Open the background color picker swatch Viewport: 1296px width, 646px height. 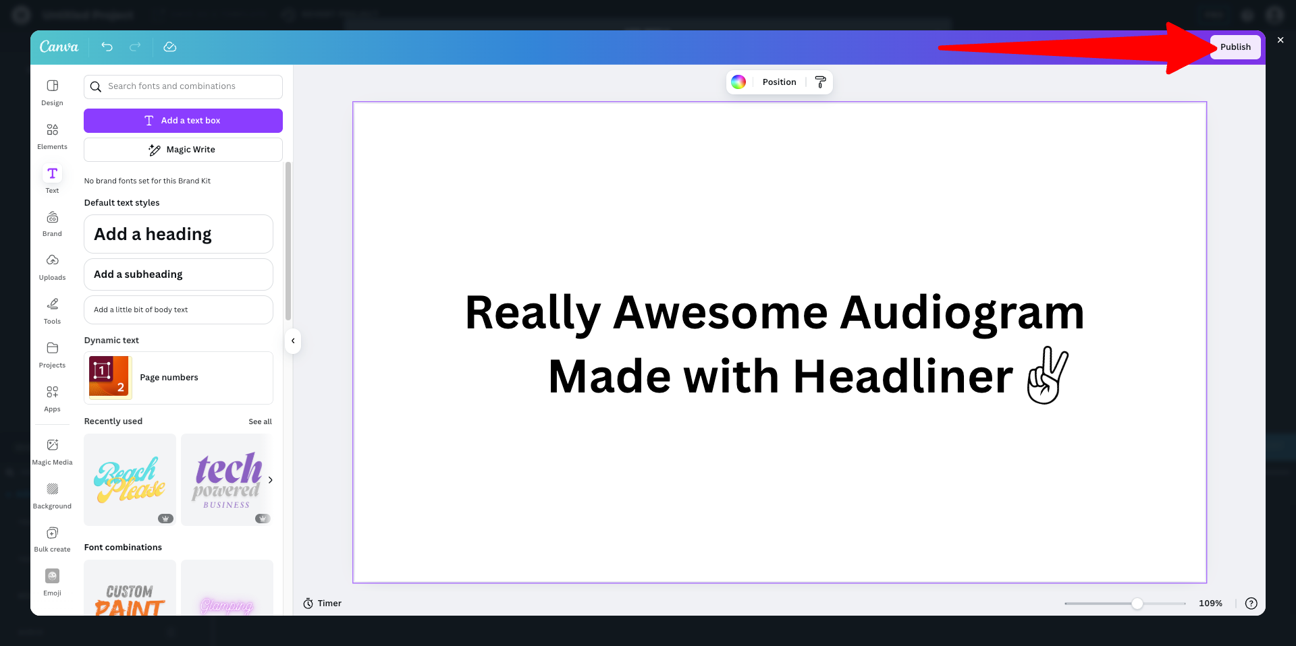[738, 82]
